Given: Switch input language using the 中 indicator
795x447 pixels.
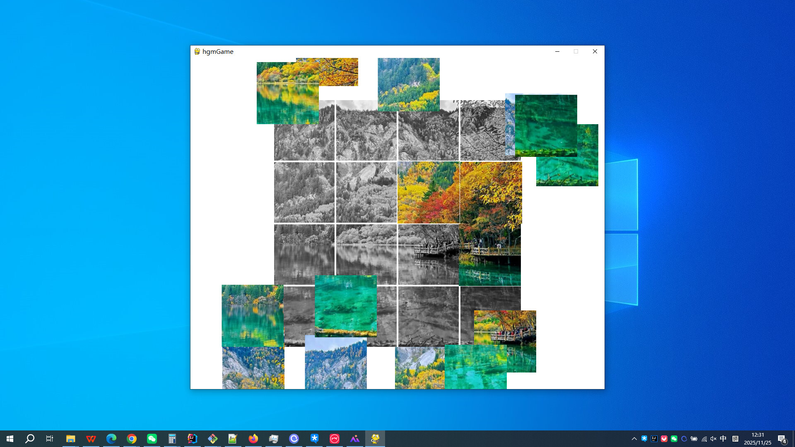Looking at the screenshot, I should pyautogui.click(x=723, y=438).
